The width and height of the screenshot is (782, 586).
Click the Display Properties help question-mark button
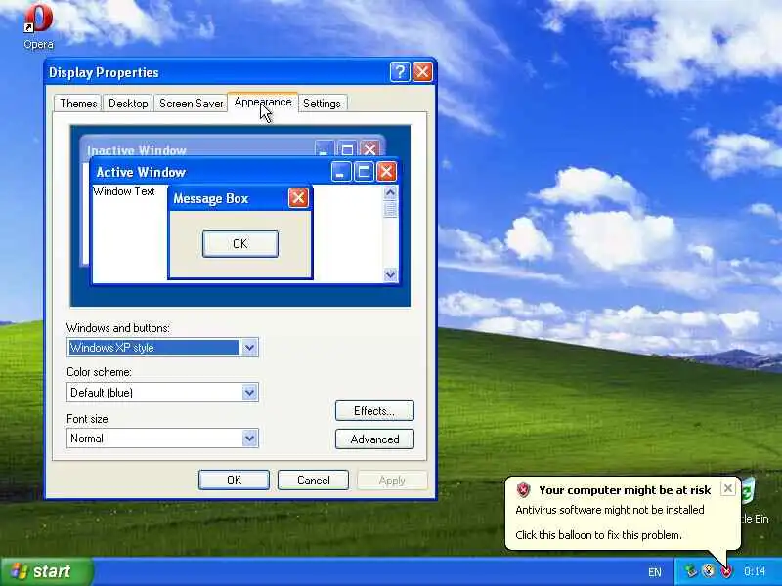400,72
